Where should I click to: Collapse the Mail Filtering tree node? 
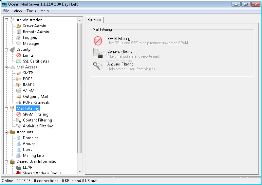click(6, 109)
